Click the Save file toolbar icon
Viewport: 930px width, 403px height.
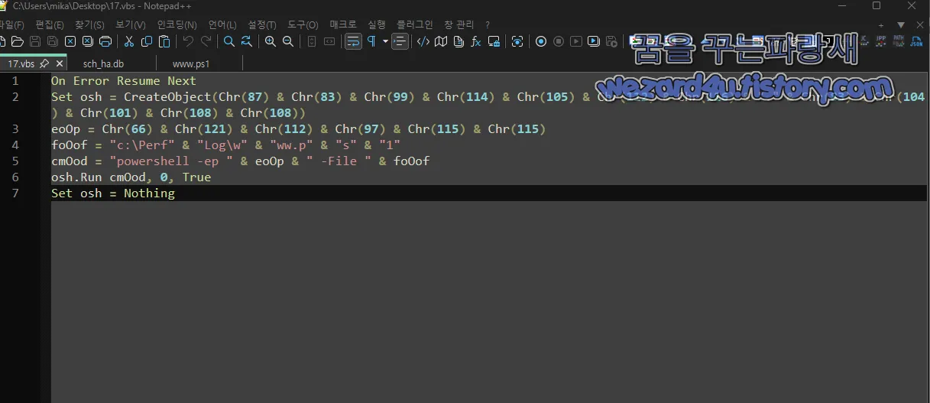pyautogui.click(x=35, y=41)
